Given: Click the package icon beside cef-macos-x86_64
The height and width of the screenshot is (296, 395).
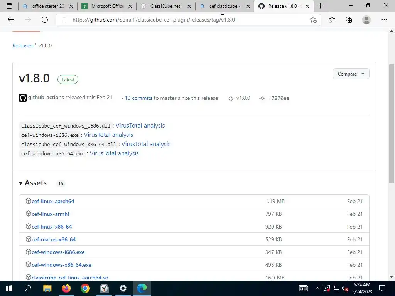Looking at the screenshot, I should 28,239.
